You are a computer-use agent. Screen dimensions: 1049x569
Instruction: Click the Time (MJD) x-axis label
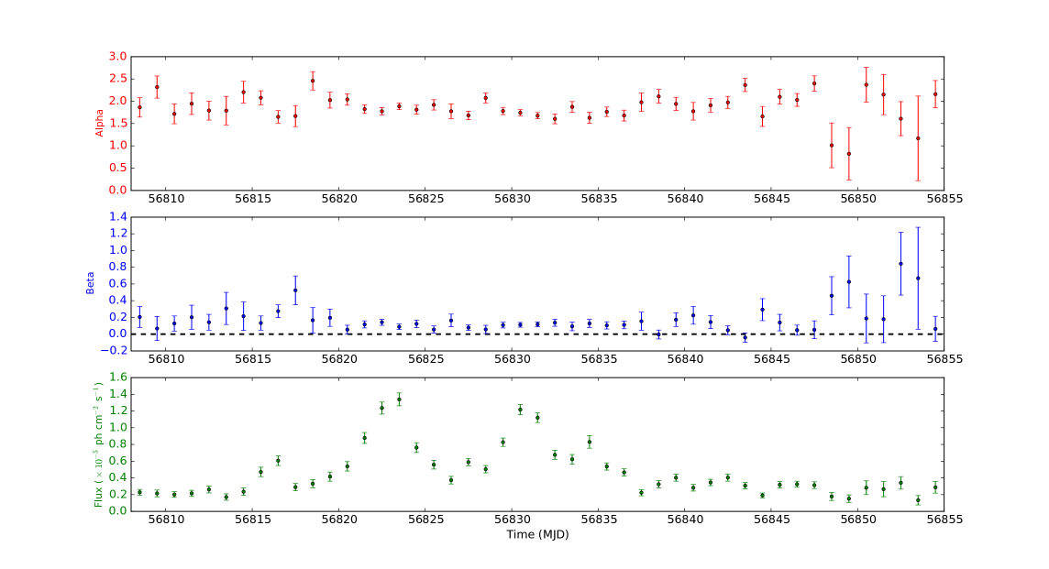[537, 535]
